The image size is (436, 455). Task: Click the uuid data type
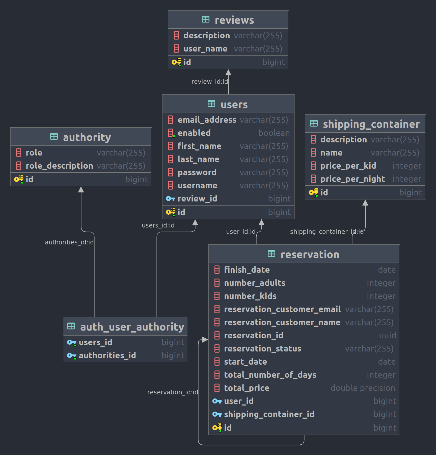coord(388,335)
